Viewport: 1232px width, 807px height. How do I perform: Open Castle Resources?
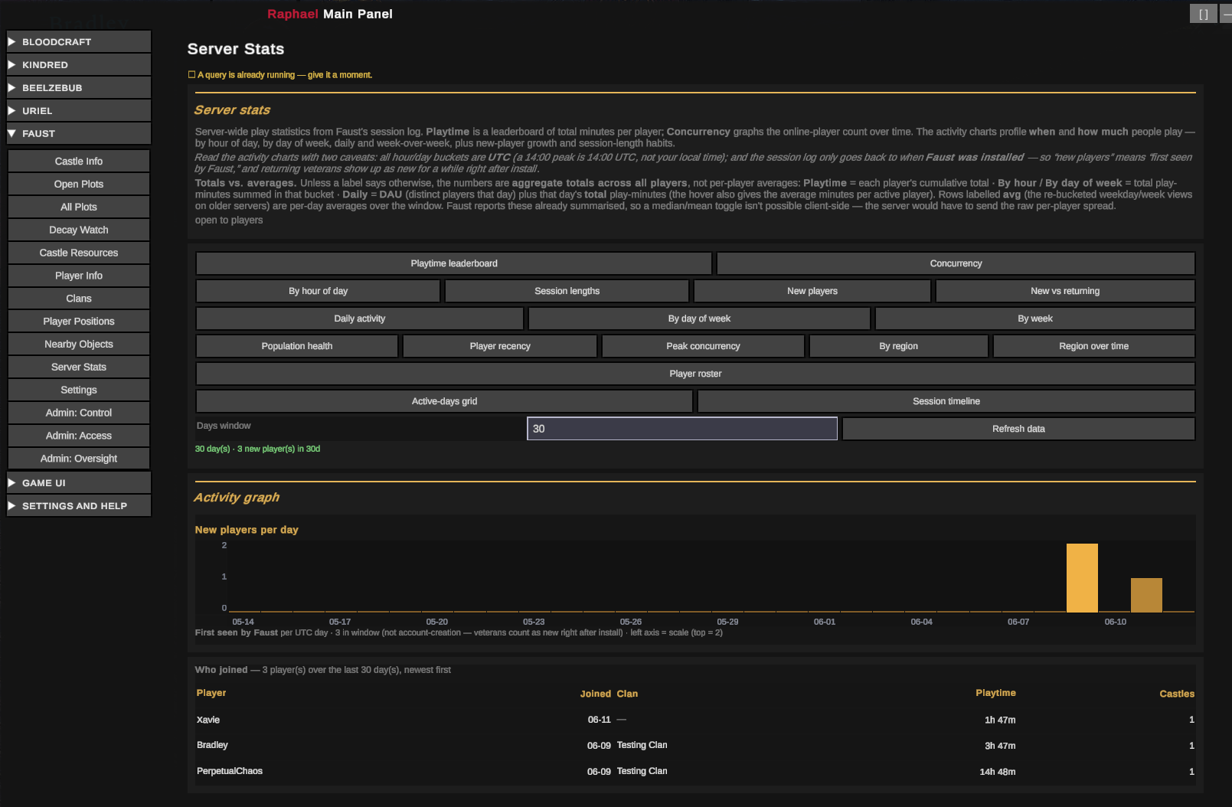coord(79,253)
